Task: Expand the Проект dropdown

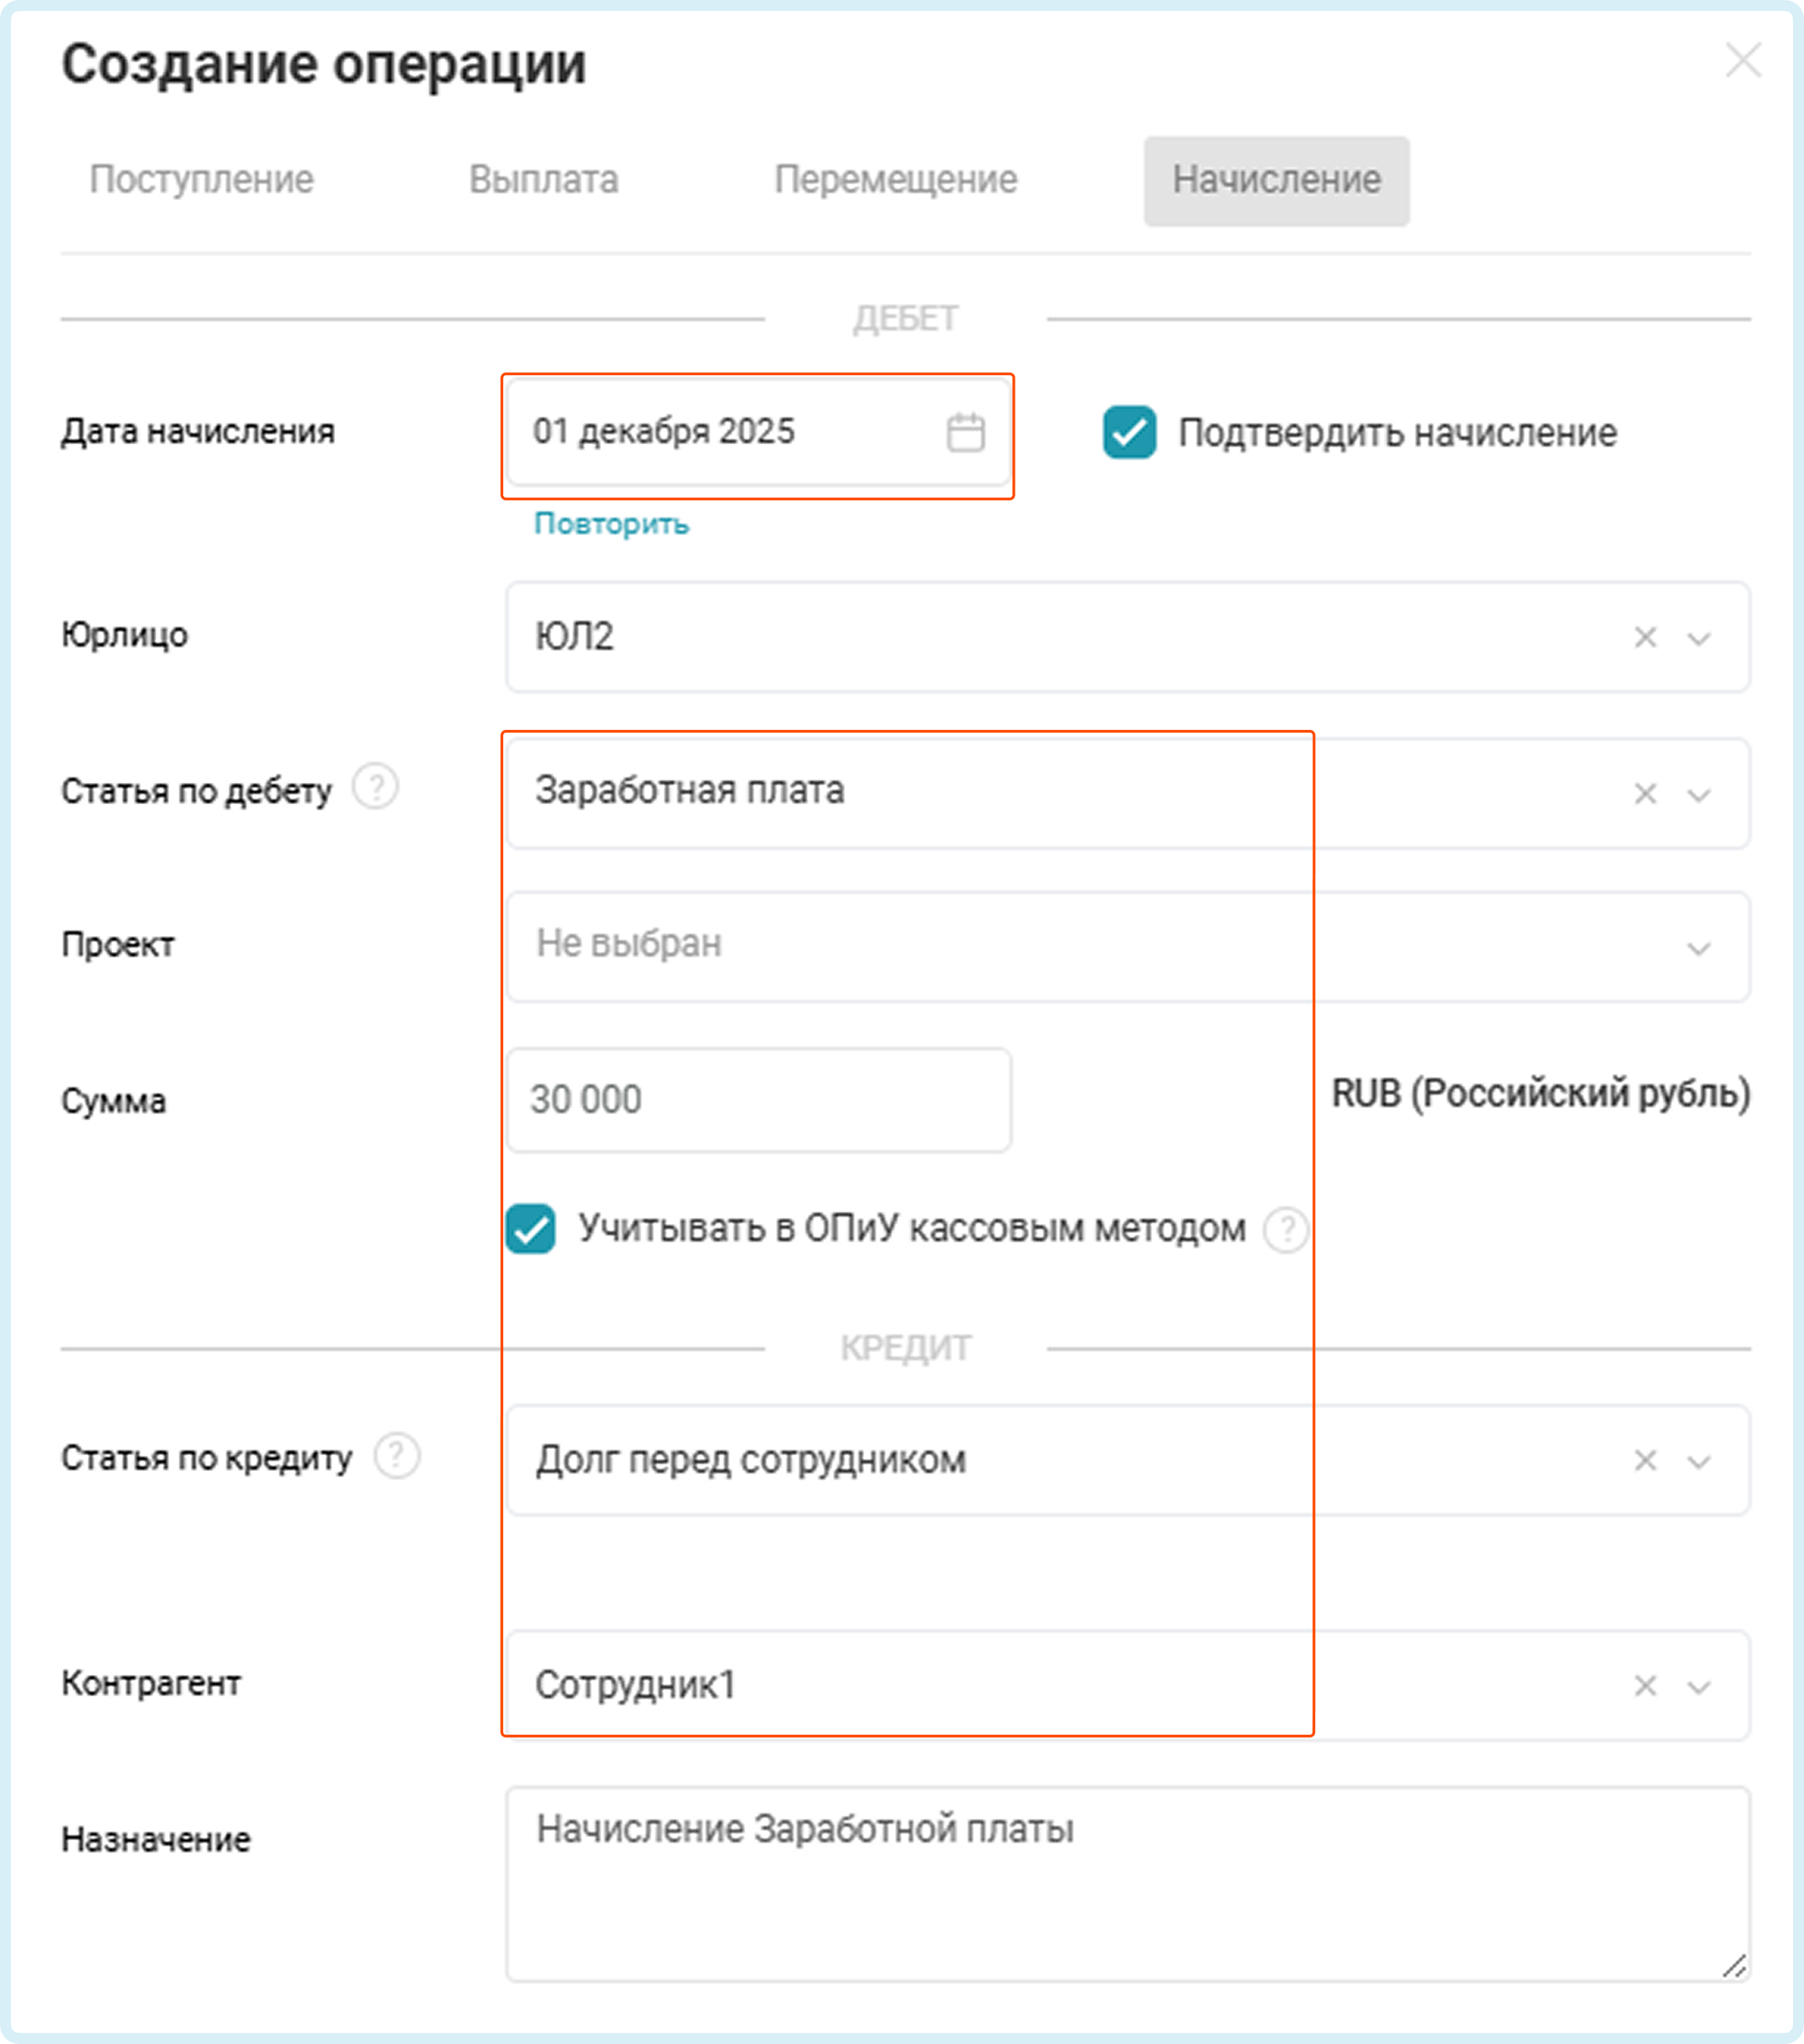Action: [x=1699, y=948]
